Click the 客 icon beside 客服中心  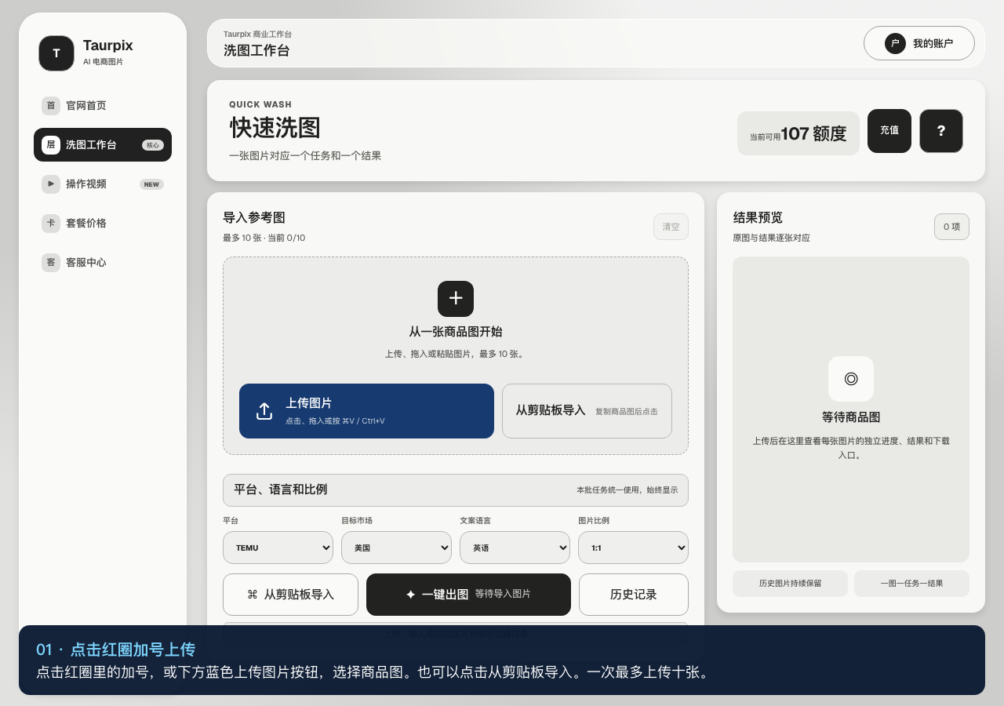[51, 262]
